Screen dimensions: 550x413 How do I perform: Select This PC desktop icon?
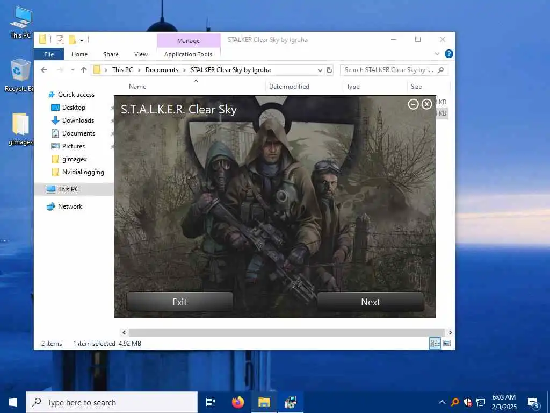21,22
